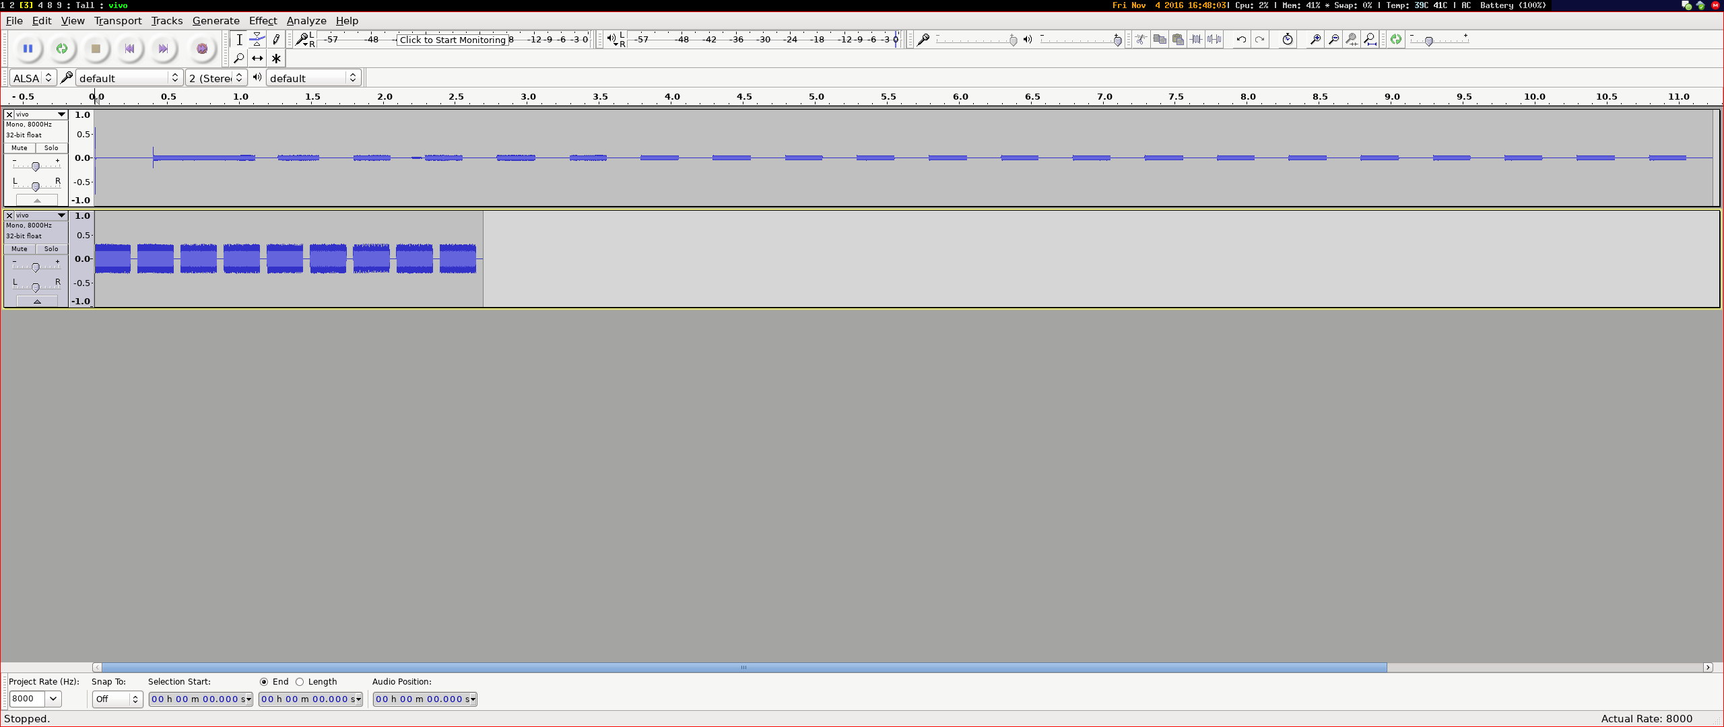Click the Copy toolbar icon
The image size is (1724, 727).
coord(1160,40)
